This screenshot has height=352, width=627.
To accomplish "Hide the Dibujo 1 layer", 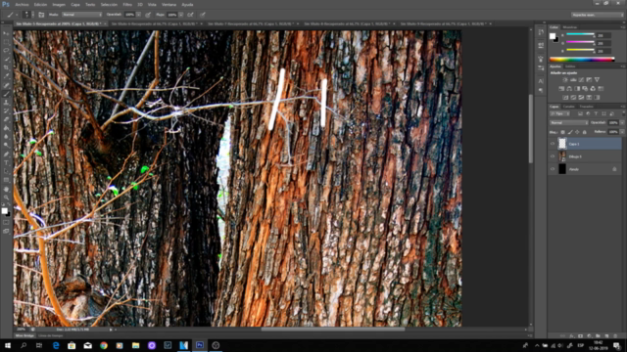I will coord(553,156).
